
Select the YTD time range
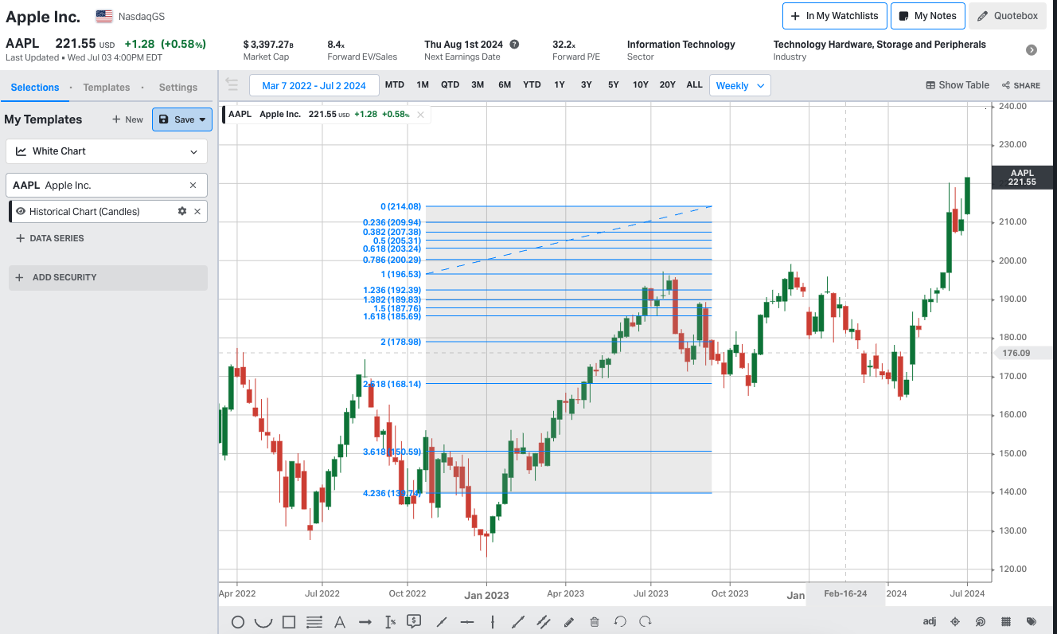[532, 85]
